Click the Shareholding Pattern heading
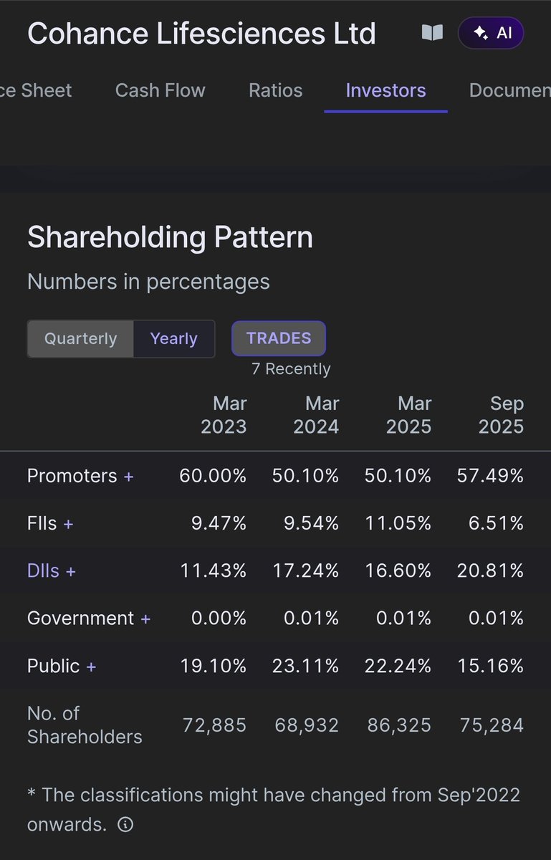This screenshot has width=551, height=860. pyautogui.click(x=170, y=238)
